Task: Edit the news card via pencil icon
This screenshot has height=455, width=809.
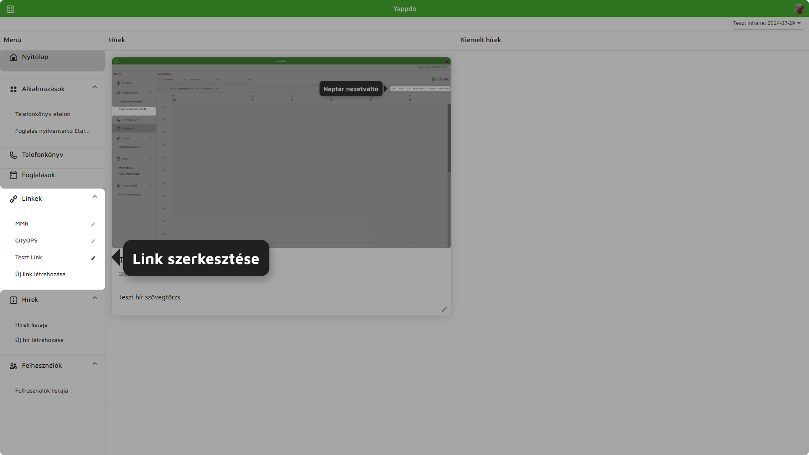Action: 444,309
